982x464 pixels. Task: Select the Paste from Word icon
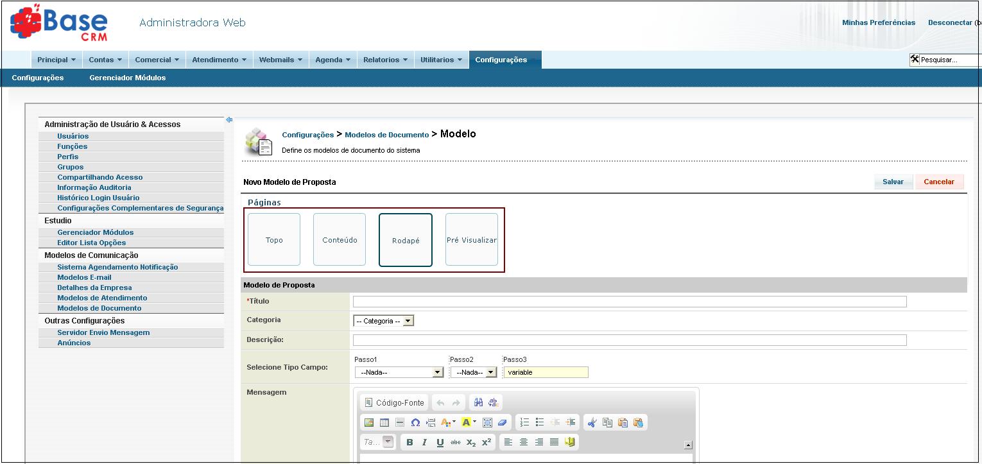click(639, 423)
